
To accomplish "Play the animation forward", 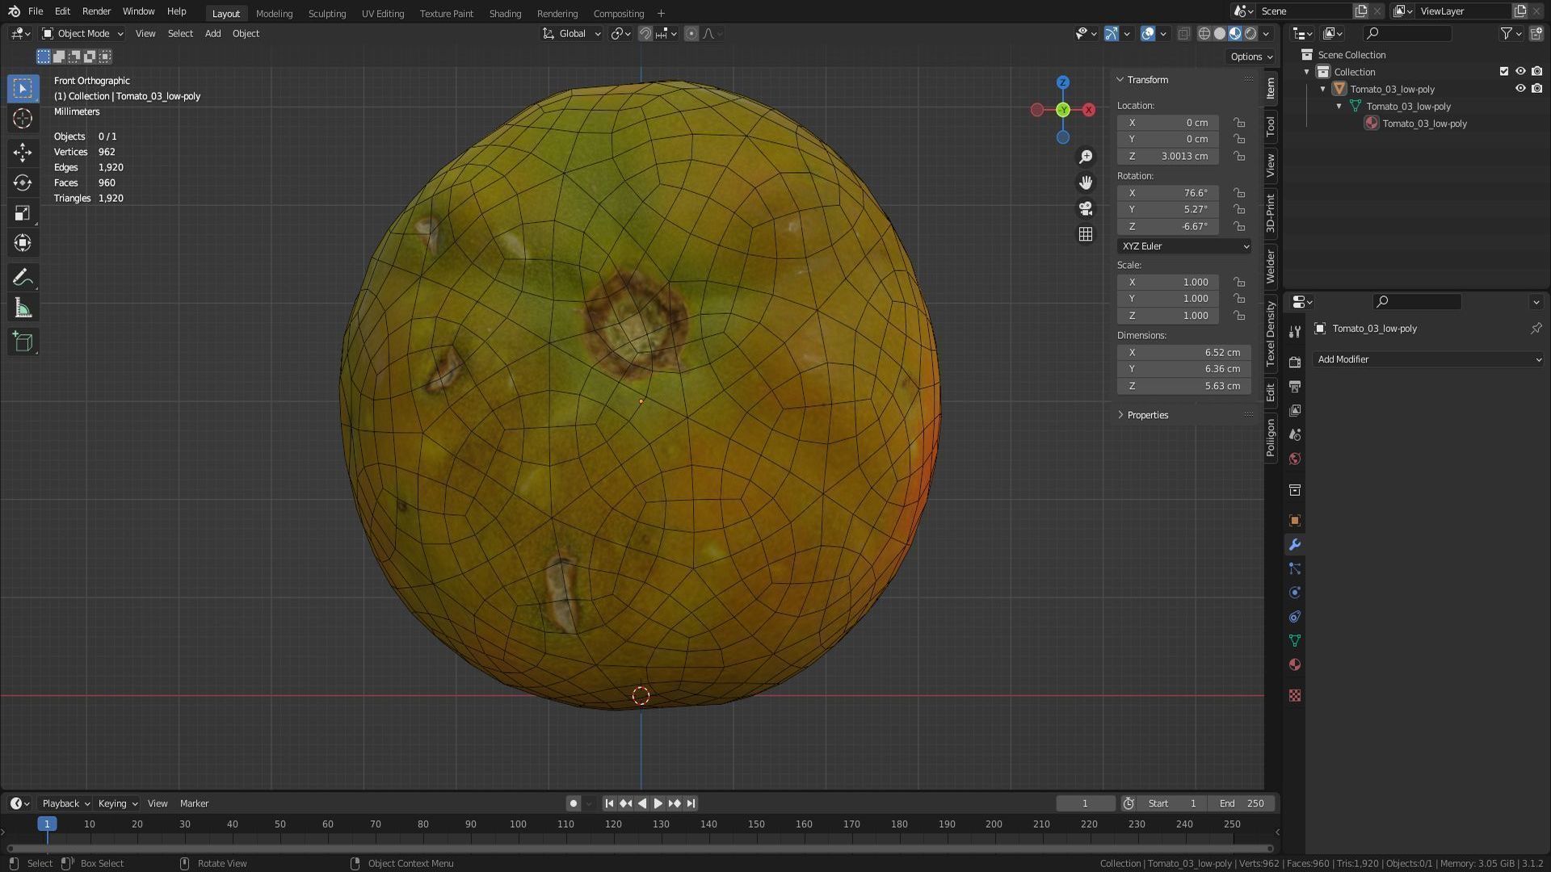I will (658, 804).
